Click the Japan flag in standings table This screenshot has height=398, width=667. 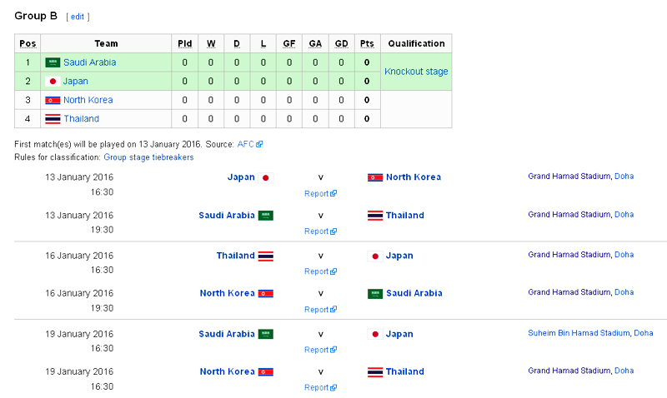(x=53, y=82)
